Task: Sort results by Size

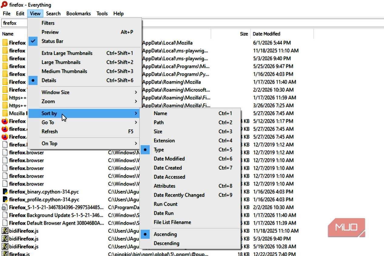Action: [x=190, y=131]
